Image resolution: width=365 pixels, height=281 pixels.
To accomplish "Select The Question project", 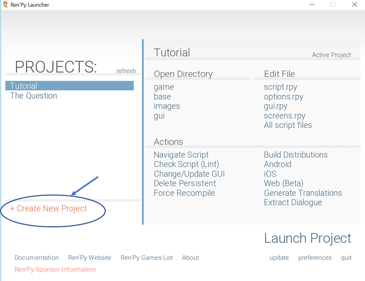I will tap(33, 96).
